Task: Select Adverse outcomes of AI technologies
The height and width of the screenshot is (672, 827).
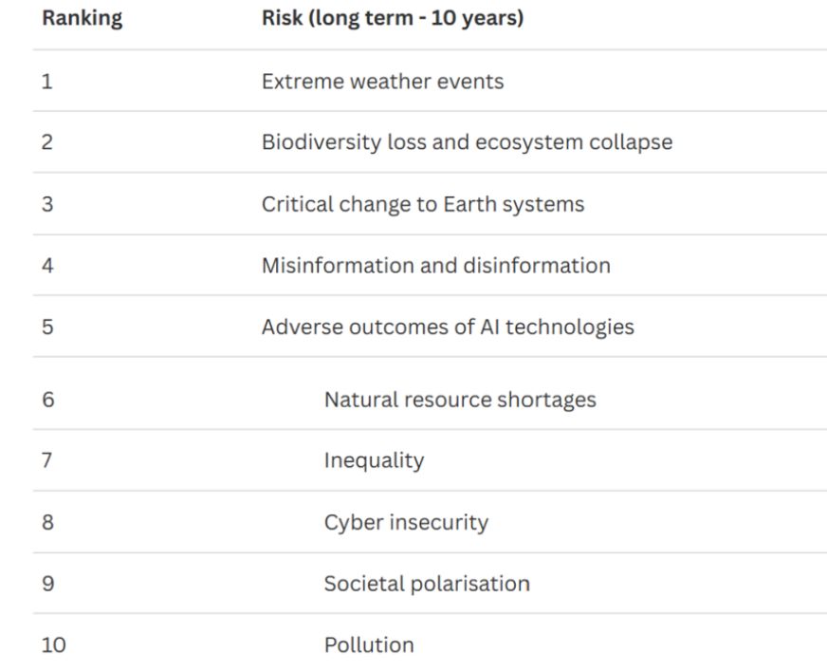Action: [448, 327]
